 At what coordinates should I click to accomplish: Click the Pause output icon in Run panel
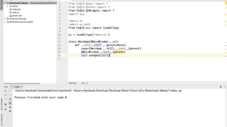(x=6, y=99)
